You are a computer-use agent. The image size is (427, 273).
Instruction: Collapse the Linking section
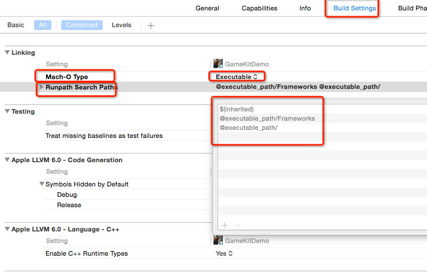pos(7,53)
